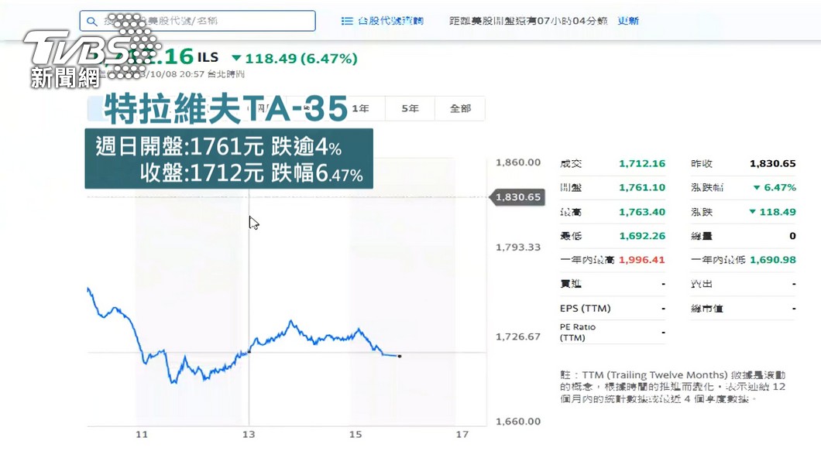Click the list icon beside 台股代號查詢

[347, 21]
